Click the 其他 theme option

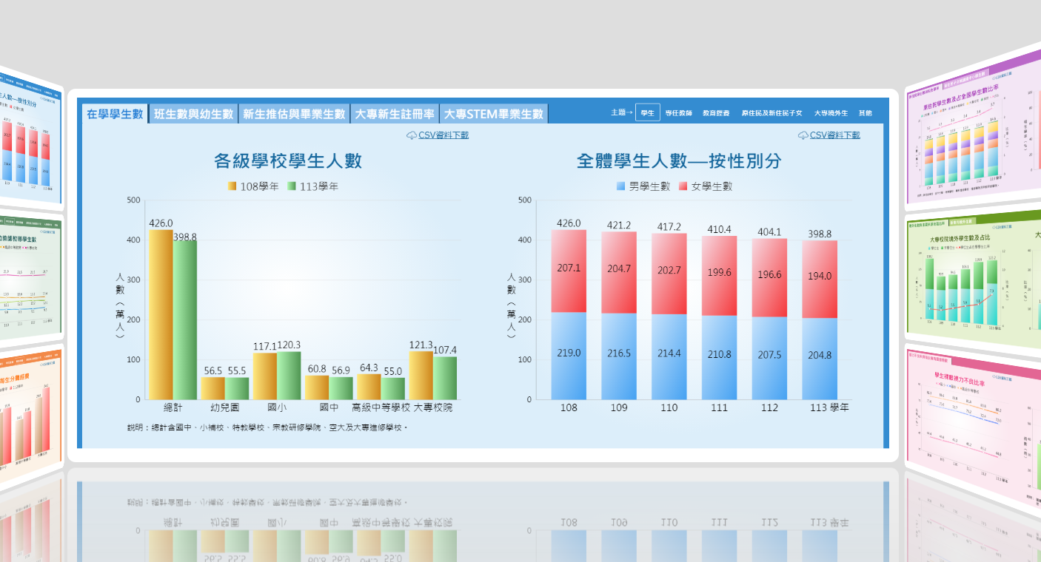click(865, 113)
